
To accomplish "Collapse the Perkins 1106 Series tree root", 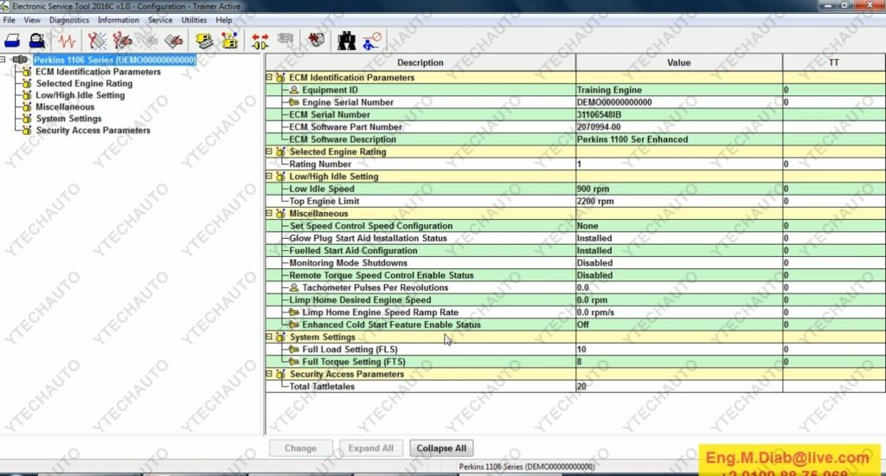I will (4, 60).
